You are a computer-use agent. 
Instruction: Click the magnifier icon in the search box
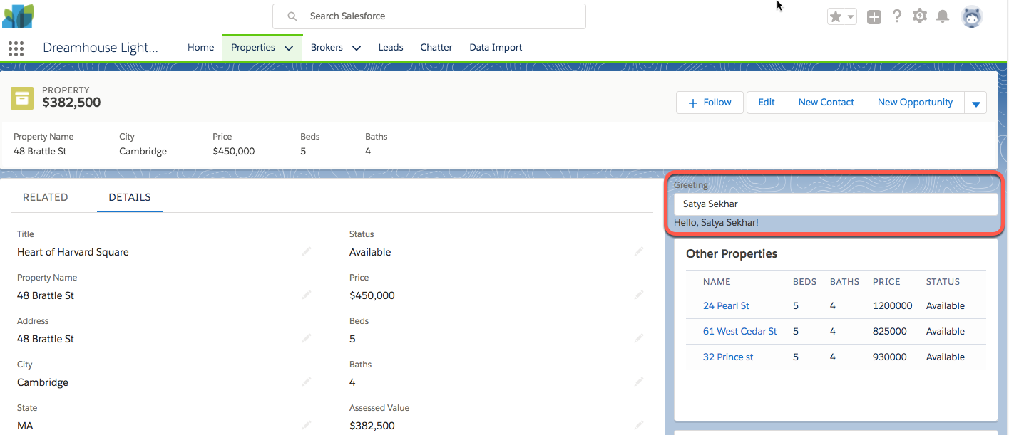292,16
